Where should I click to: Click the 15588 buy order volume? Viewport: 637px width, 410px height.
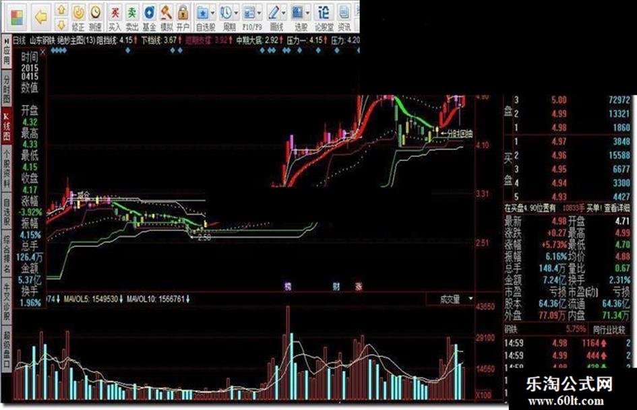(x=619, y=155)
